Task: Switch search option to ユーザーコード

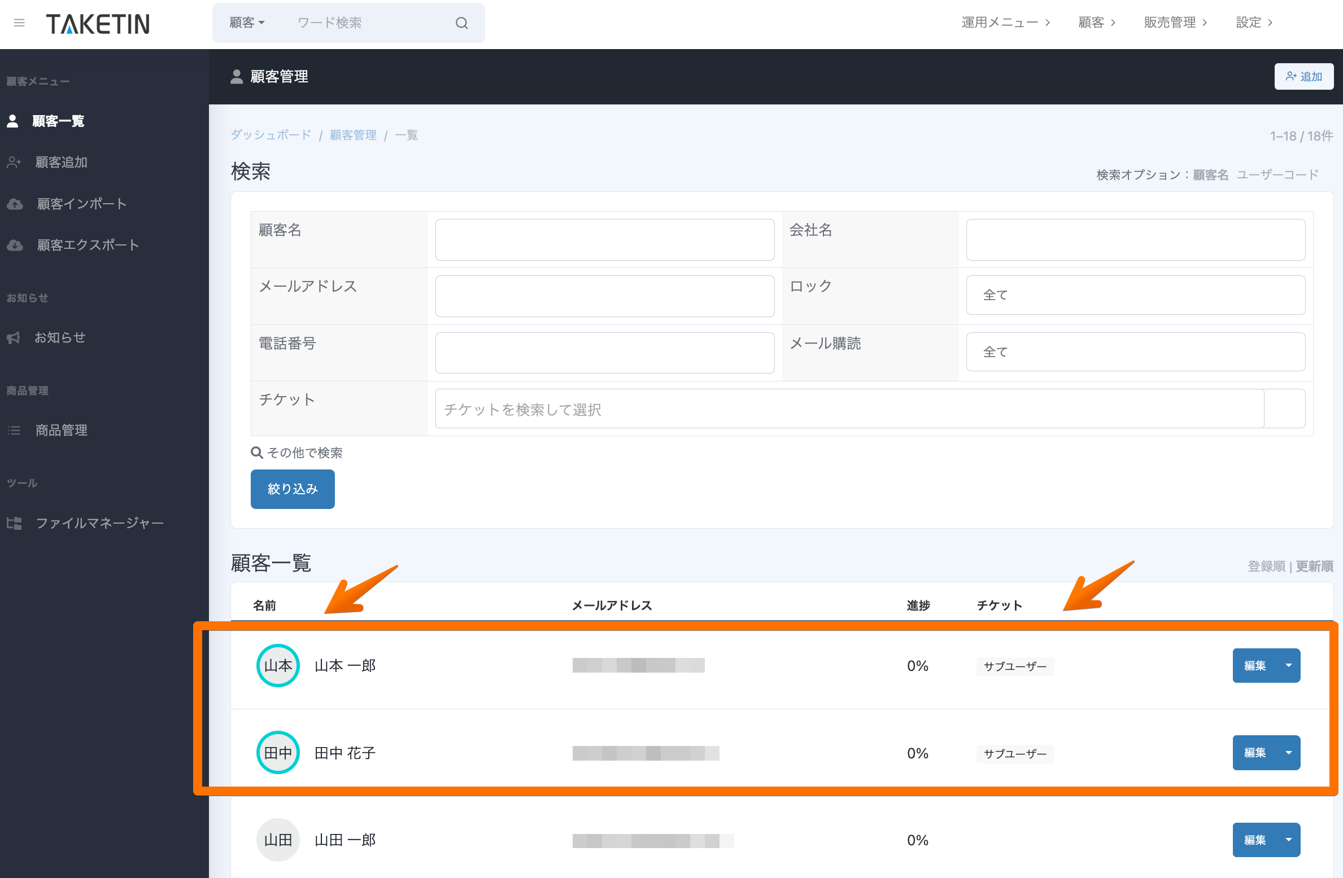Action: tap(1277, 175)
